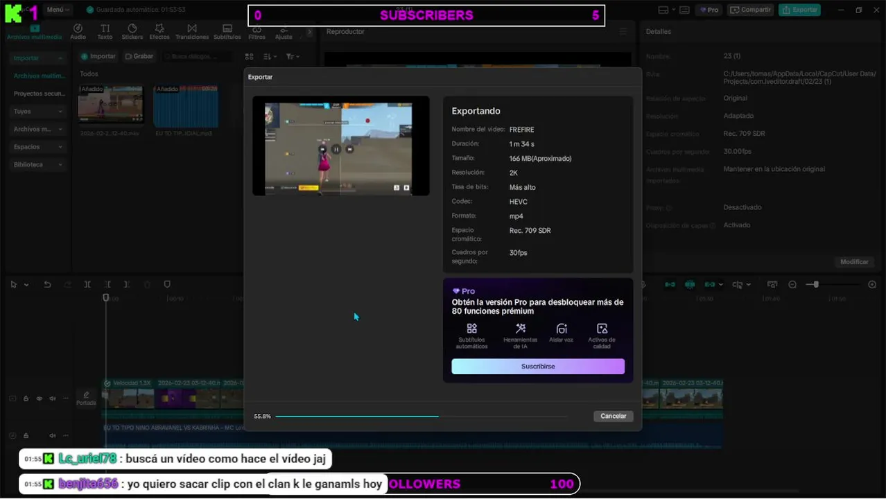
Task: Select the 2026-02-2...12-40.mkv video thumbnail
Action: pyautogui.click(x=110, y=105)
